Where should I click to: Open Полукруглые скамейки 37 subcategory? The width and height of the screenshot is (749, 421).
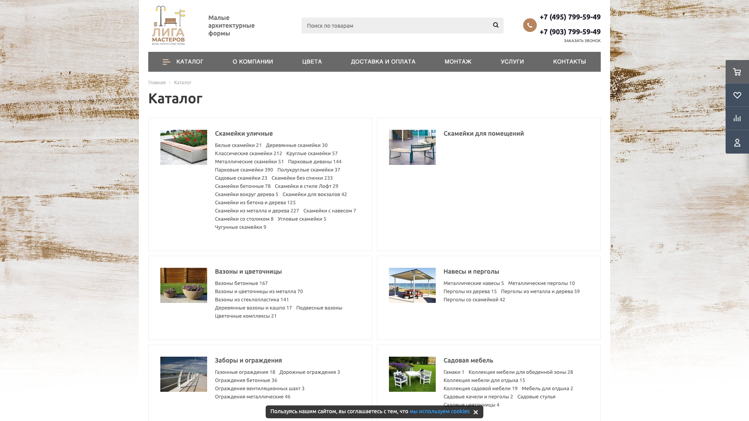pos(309,170)
